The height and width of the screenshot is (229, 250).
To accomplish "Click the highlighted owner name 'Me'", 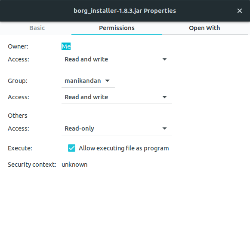I will click(66, 46).
